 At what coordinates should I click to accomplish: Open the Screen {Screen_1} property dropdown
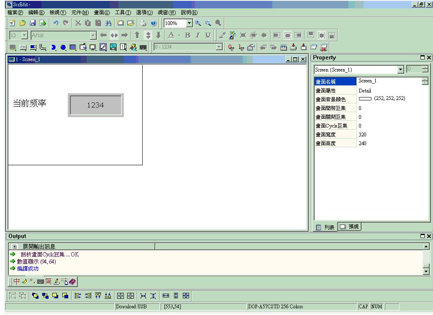tap(401, 70)
